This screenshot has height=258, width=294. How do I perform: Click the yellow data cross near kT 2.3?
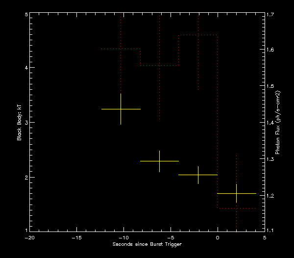[x=159, y=161]
